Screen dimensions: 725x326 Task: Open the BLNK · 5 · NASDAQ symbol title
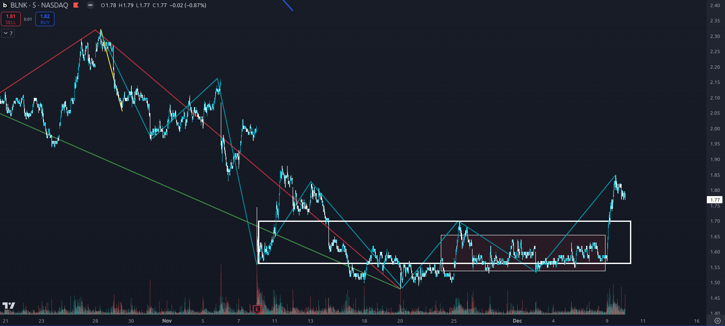(39, 5)
